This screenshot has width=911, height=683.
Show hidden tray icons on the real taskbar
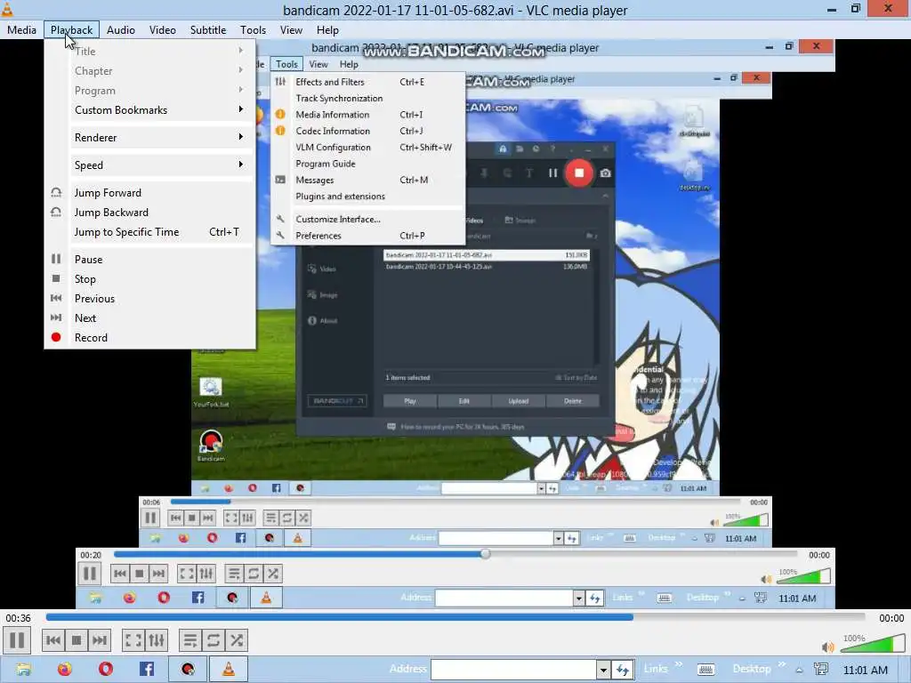click(x=800, y=671)
